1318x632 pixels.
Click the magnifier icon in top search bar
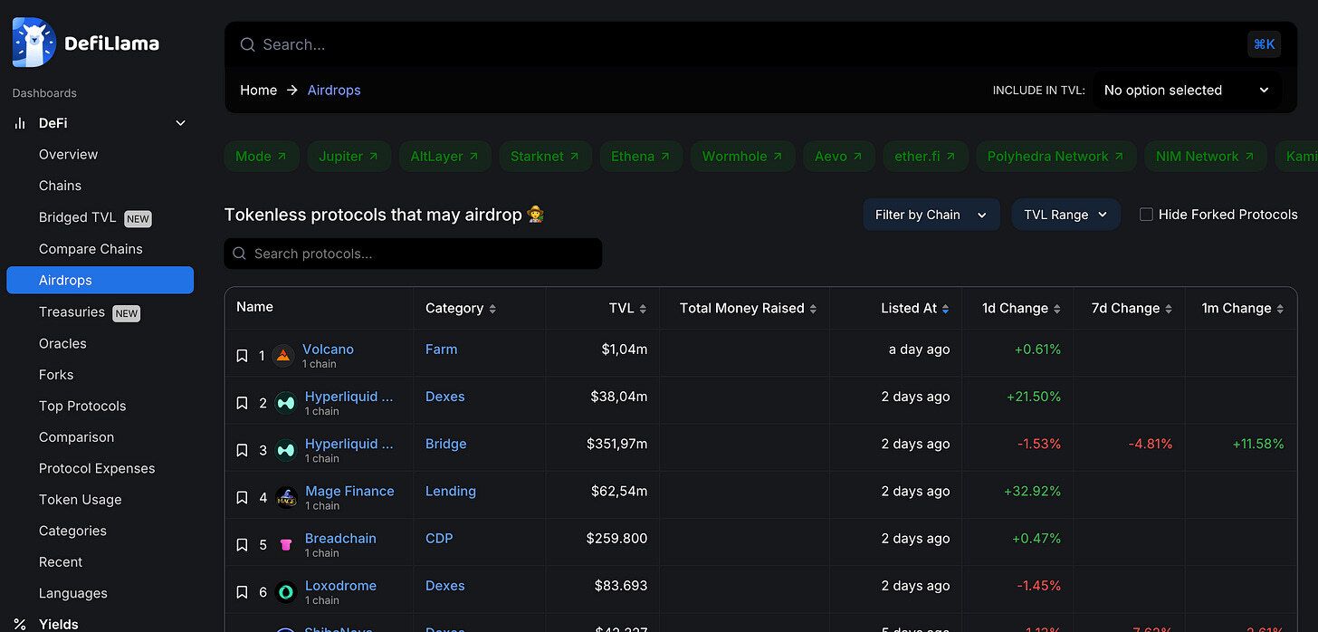point(247,44)
